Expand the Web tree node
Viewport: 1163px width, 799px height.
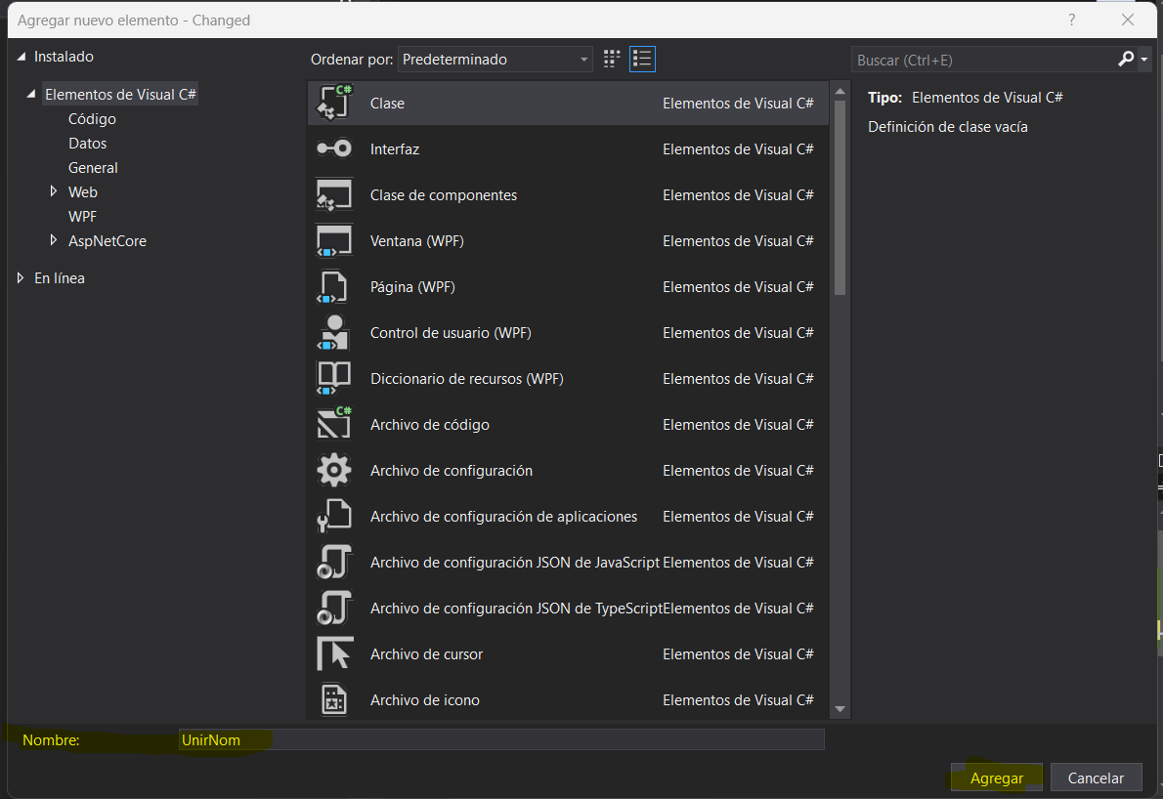[x=55, y=192]
